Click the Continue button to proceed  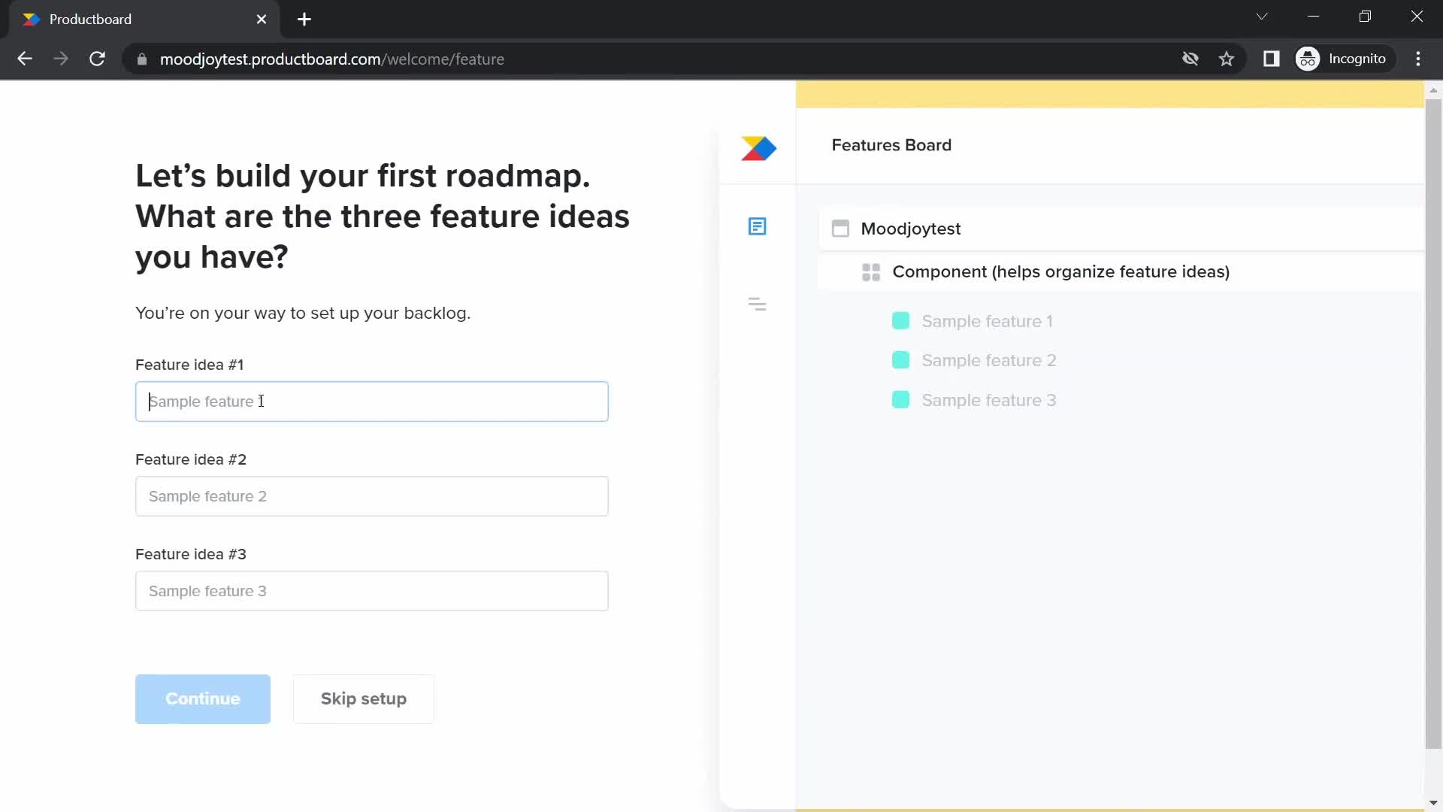click(x=203, y=699)
